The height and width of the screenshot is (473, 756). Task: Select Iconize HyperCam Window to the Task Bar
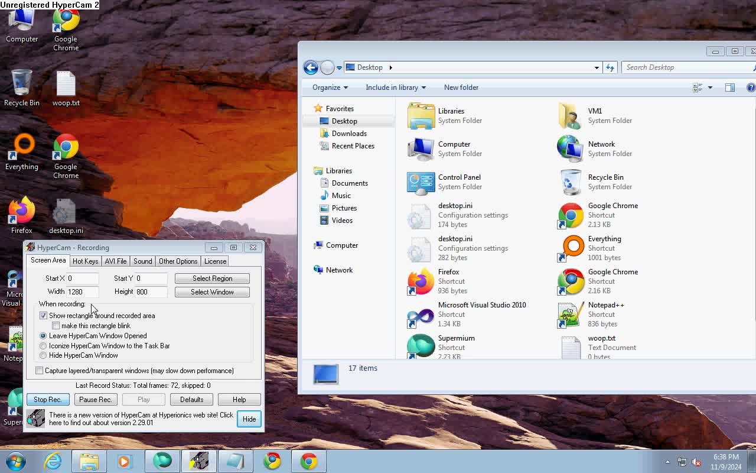click(x=43, y=346)
